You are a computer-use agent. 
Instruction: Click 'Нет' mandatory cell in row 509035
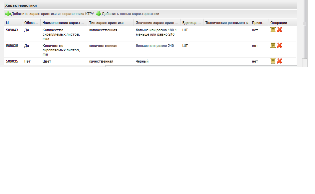click(31, 61)
